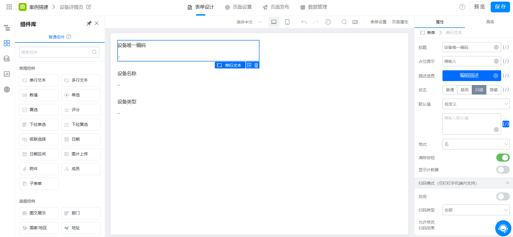This screenshot has height=237, width=513.
Task: Select the 子表单 component
Action: (x=39, y=184)
